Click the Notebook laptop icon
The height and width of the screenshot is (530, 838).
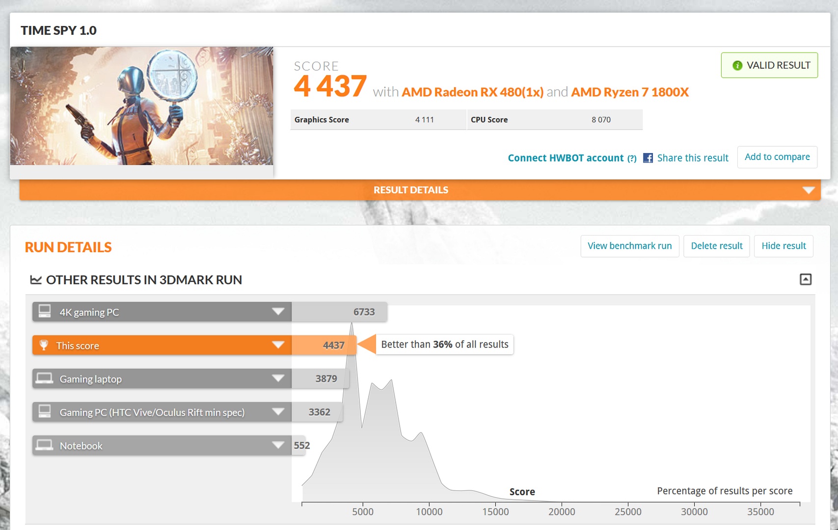click(45, 445)
